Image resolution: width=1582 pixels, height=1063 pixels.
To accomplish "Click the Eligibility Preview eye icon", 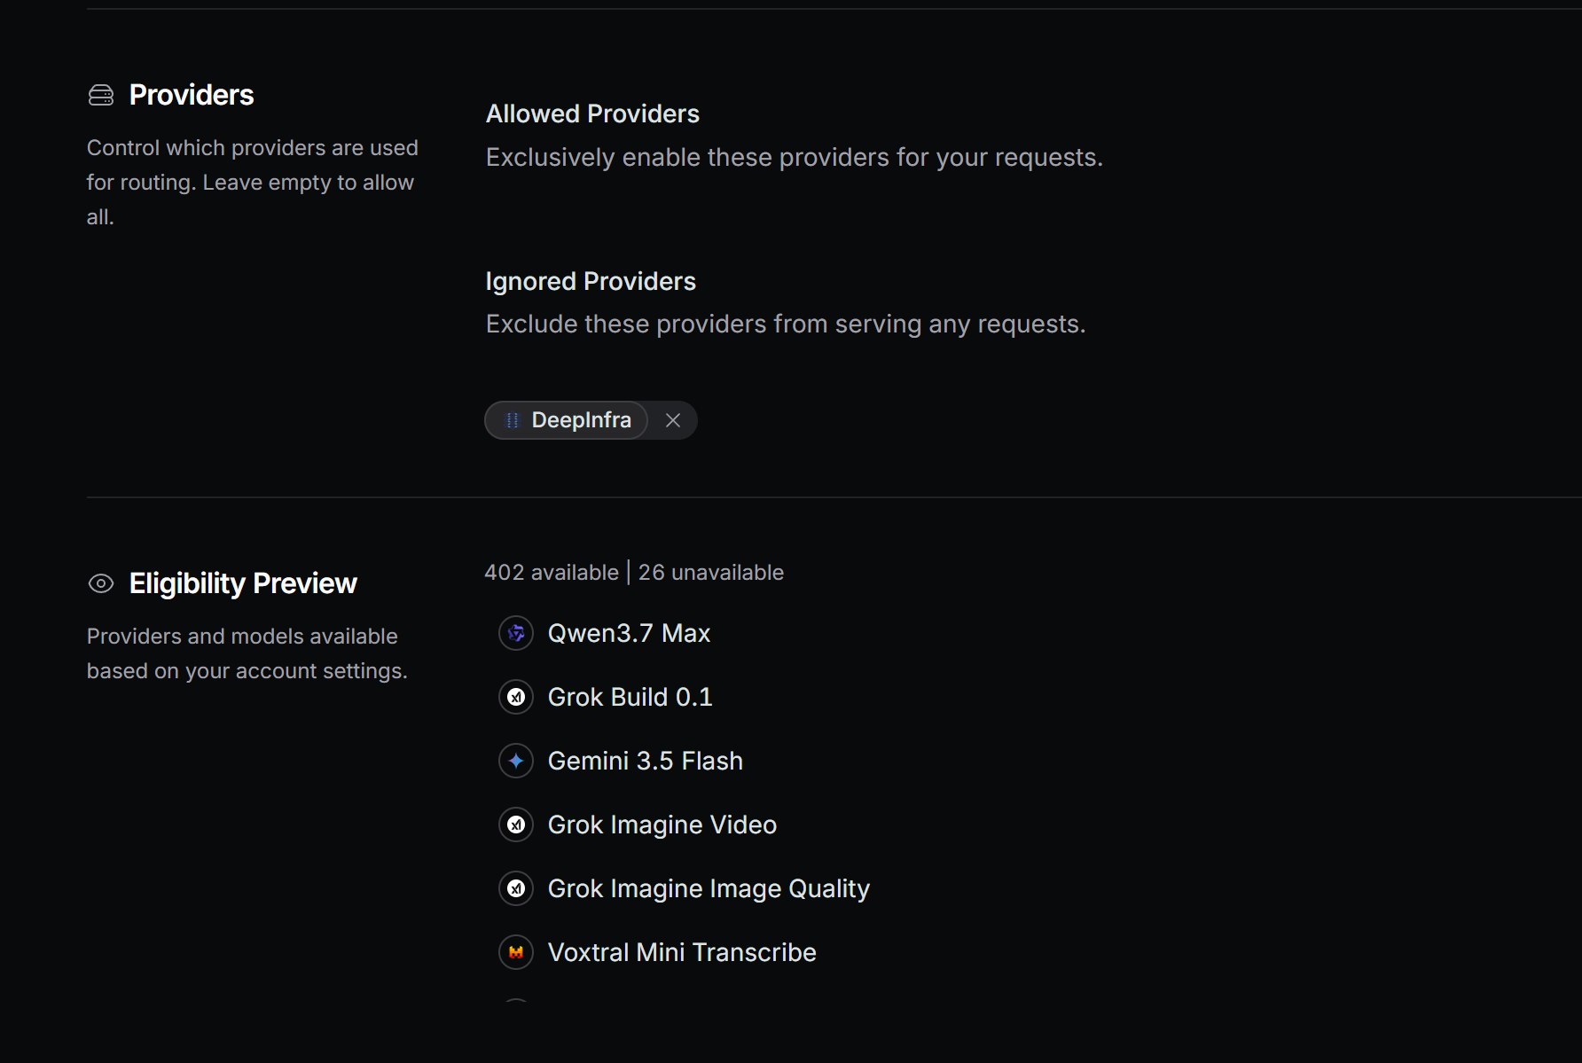I will (x=101, y=583).
